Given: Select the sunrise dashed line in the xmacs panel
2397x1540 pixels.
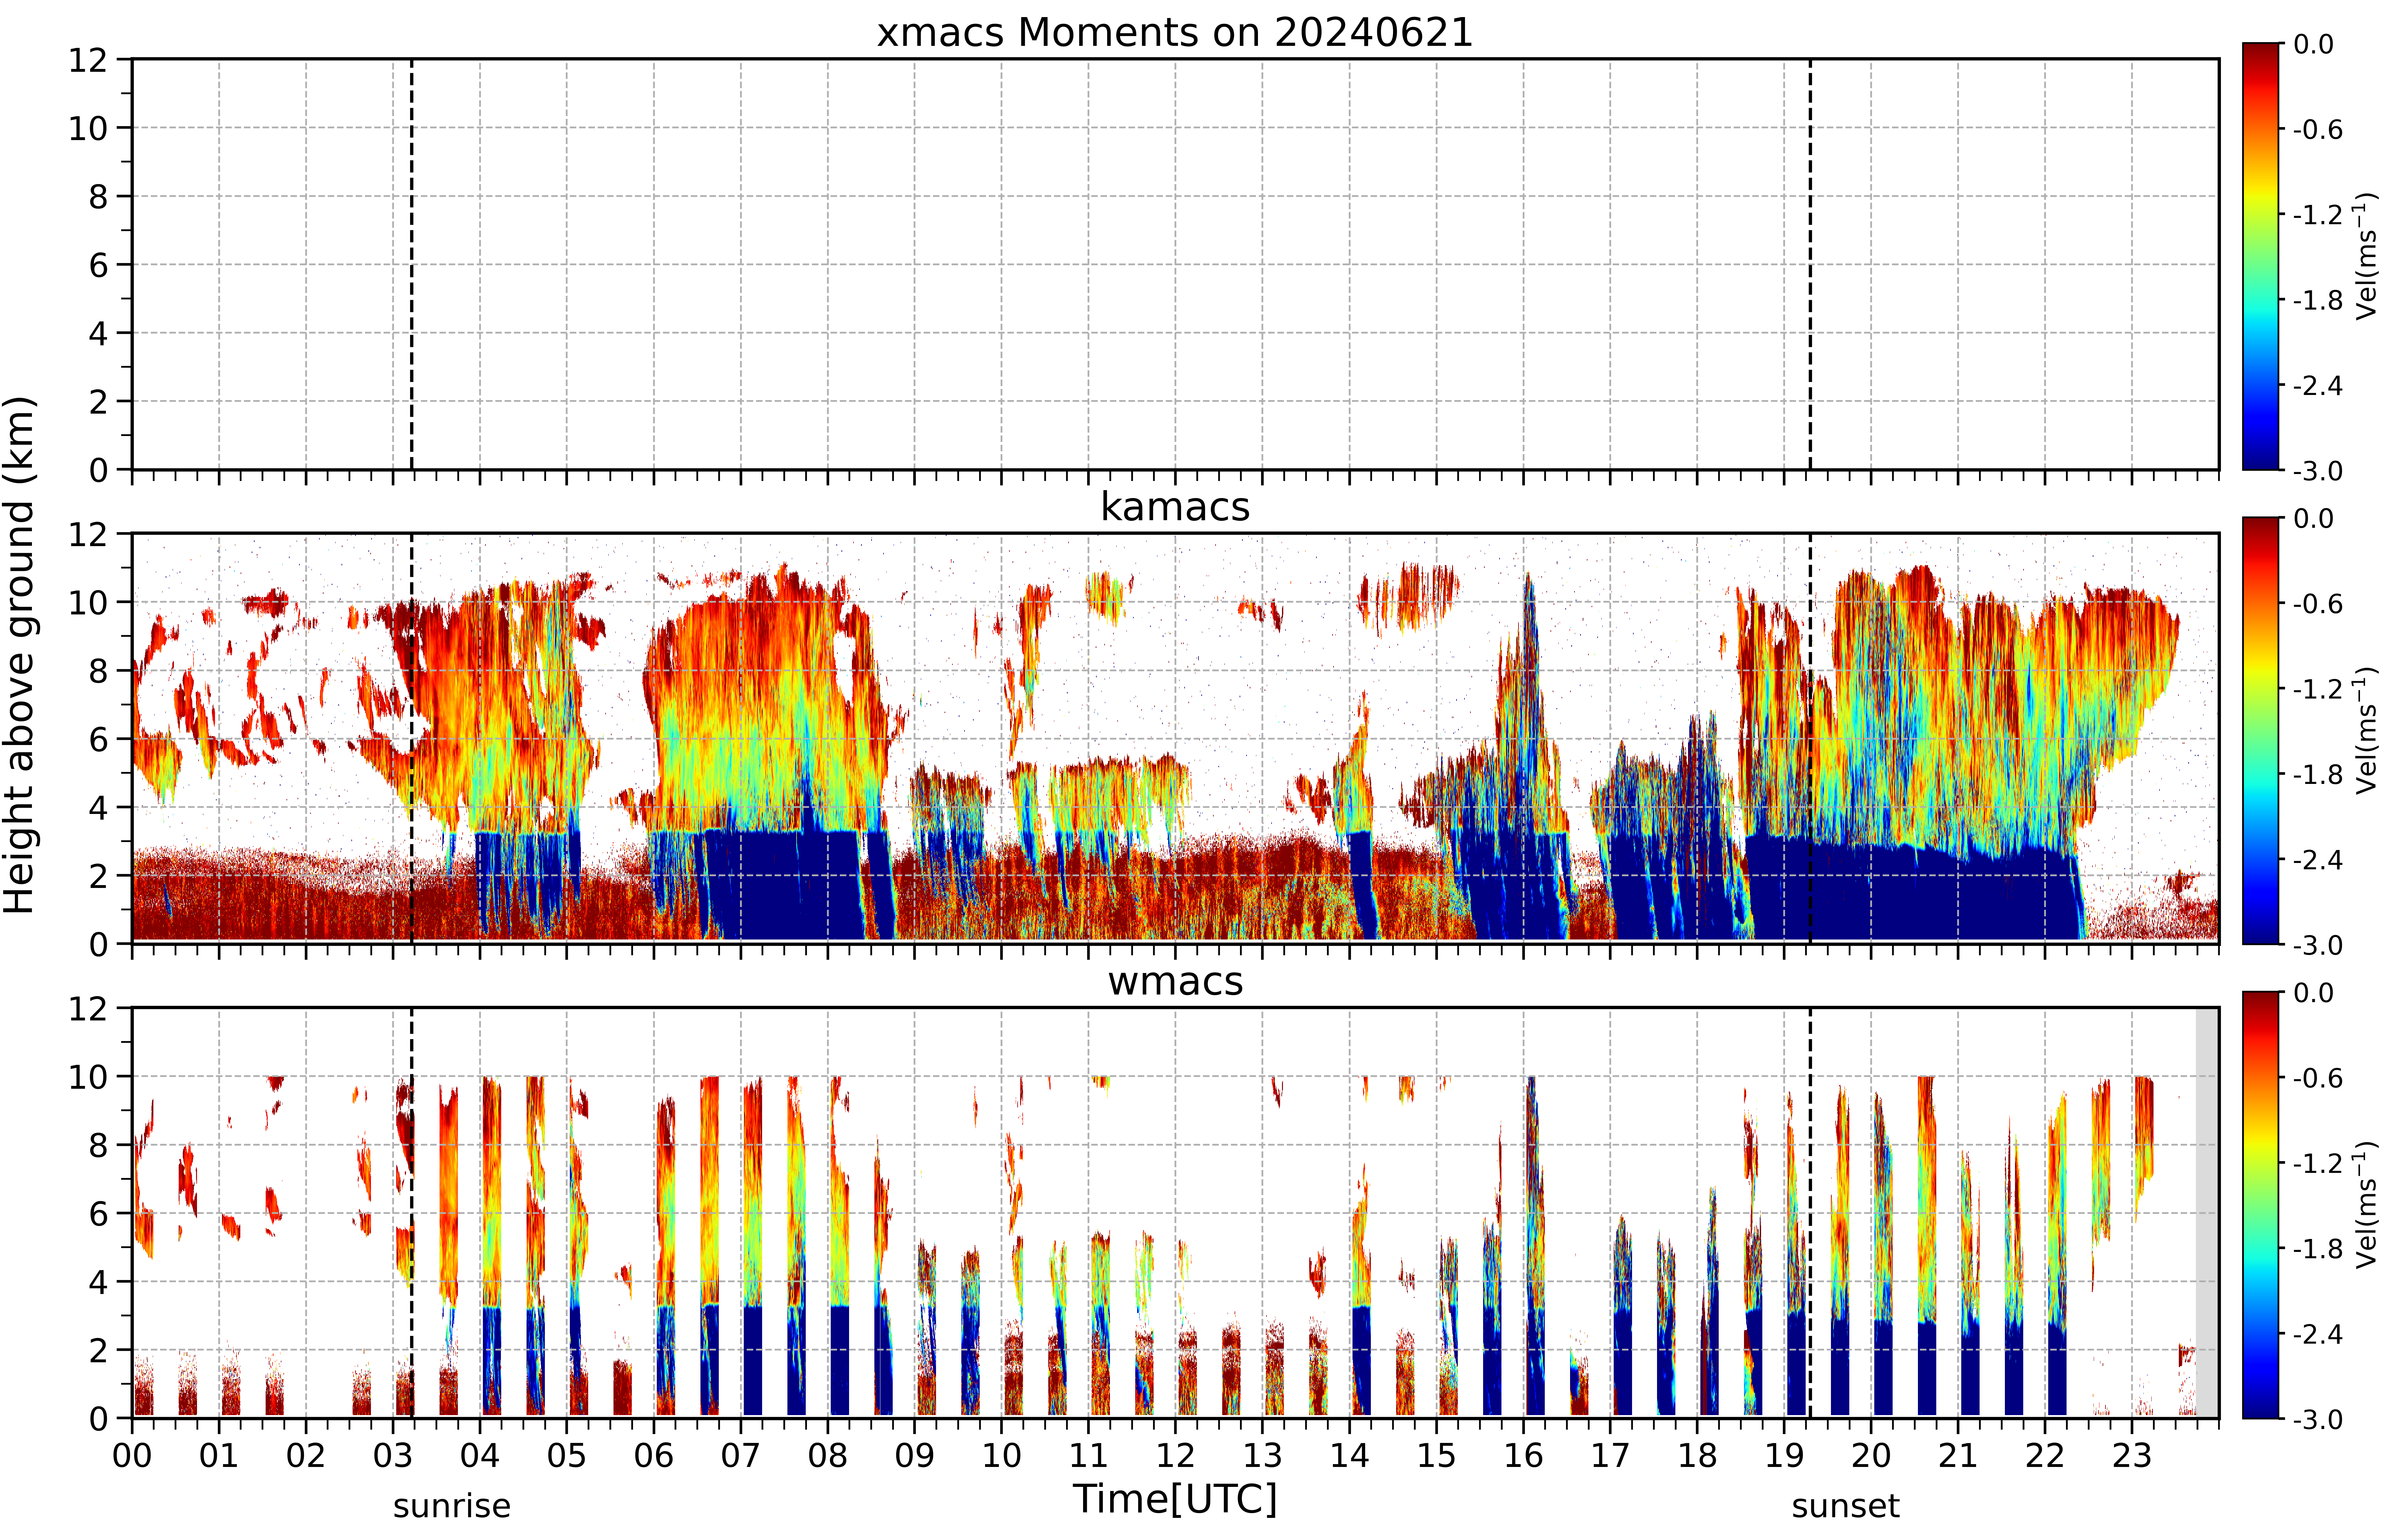Looking at the screenshot, I should point(412,264).
